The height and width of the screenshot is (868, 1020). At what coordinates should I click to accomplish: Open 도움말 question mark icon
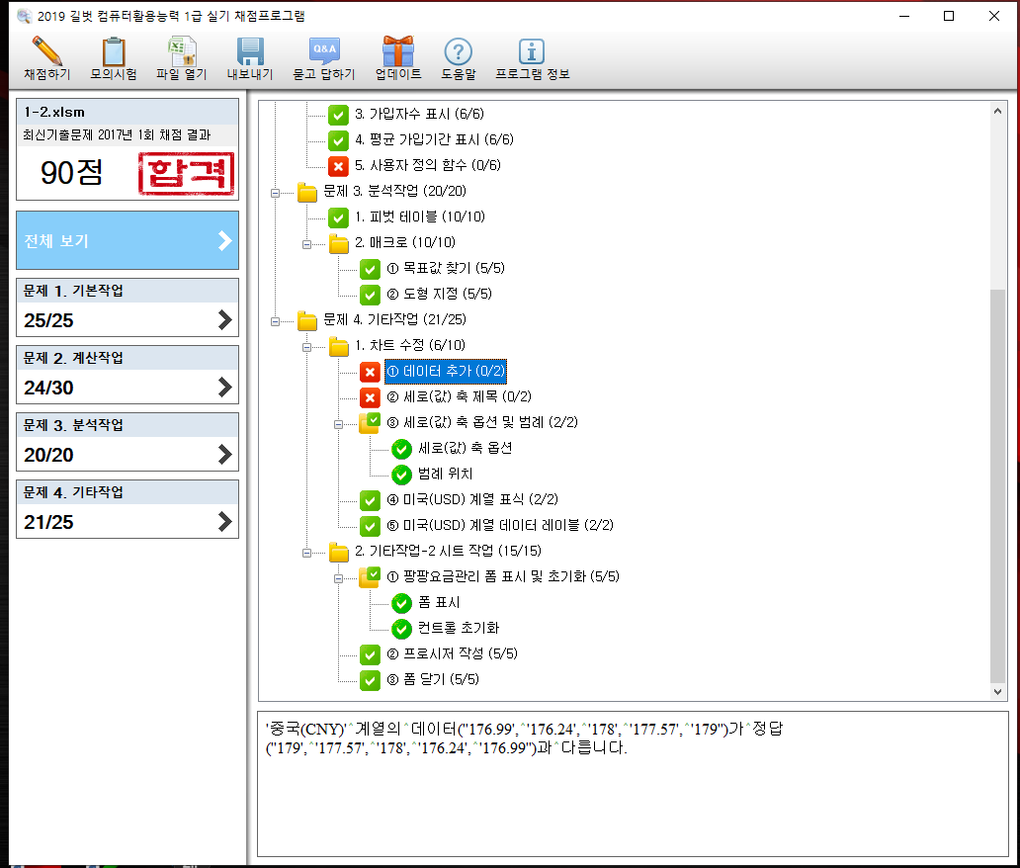(459, 51)
